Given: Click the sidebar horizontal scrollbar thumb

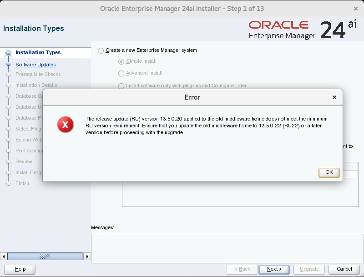Looking at the screenshot, I should coord(45,257).
